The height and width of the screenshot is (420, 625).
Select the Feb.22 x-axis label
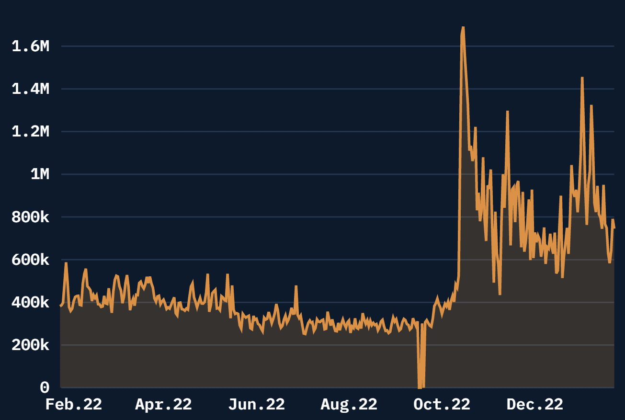tap(74, 405)
